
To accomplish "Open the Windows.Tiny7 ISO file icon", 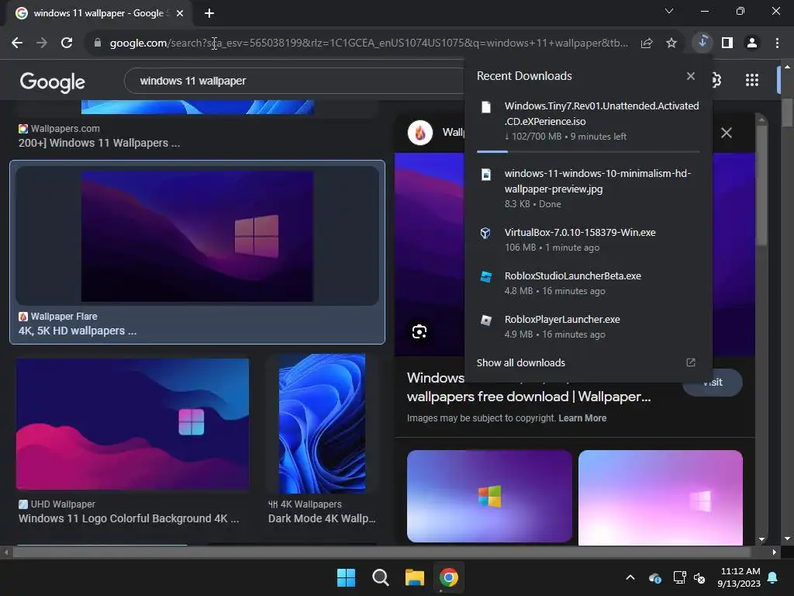I will pos(486,107).
